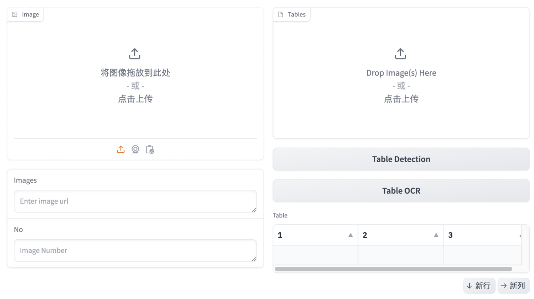534x299 pixels.
Task: Open the webcam capture icon
Action: click(x=135, y=149)
